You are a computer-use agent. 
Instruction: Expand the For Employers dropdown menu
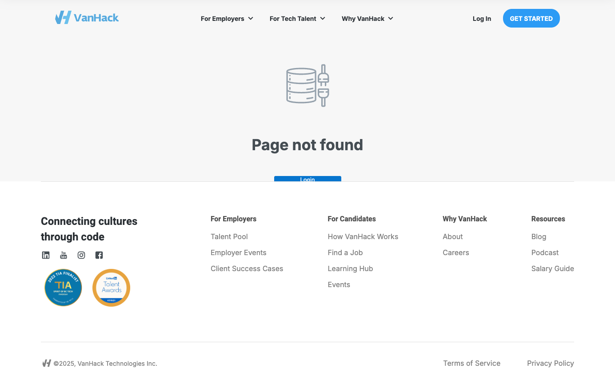tap(227, 19)
